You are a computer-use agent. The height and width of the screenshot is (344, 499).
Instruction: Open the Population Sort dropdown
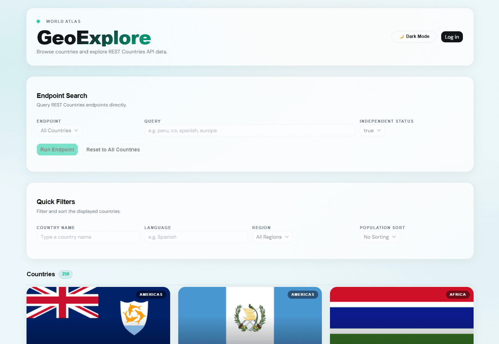pyautogui.click(x=380, y=237)
